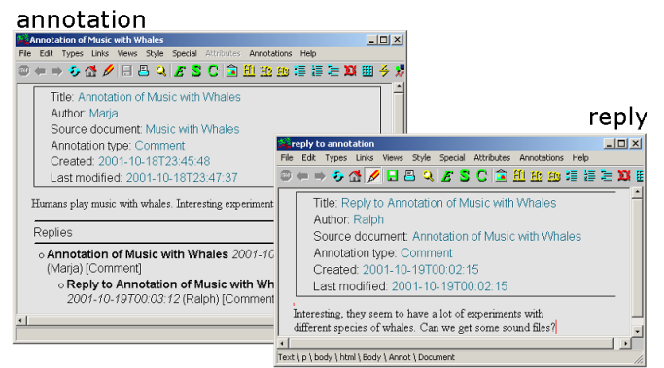664x368 pixels.
Task: Apply H2 heading in reply window
Action: point(537,176)
